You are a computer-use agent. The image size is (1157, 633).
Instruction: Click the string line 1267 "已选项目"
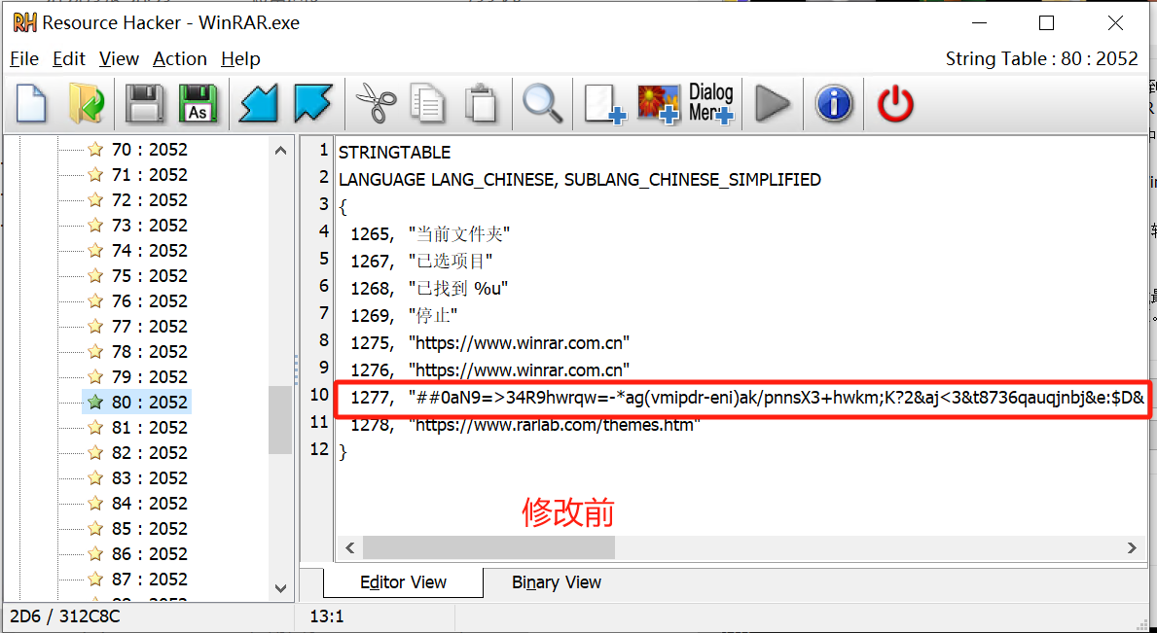point(421,262)
